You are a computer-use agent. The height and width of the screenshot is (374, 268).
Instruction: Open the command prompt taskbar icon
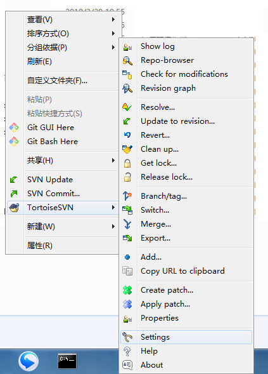point(67,361)
